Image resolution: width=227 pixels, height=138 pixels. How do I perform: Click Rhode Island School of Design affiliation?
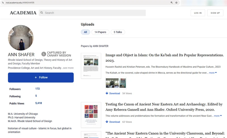click(x=40, y=62)
